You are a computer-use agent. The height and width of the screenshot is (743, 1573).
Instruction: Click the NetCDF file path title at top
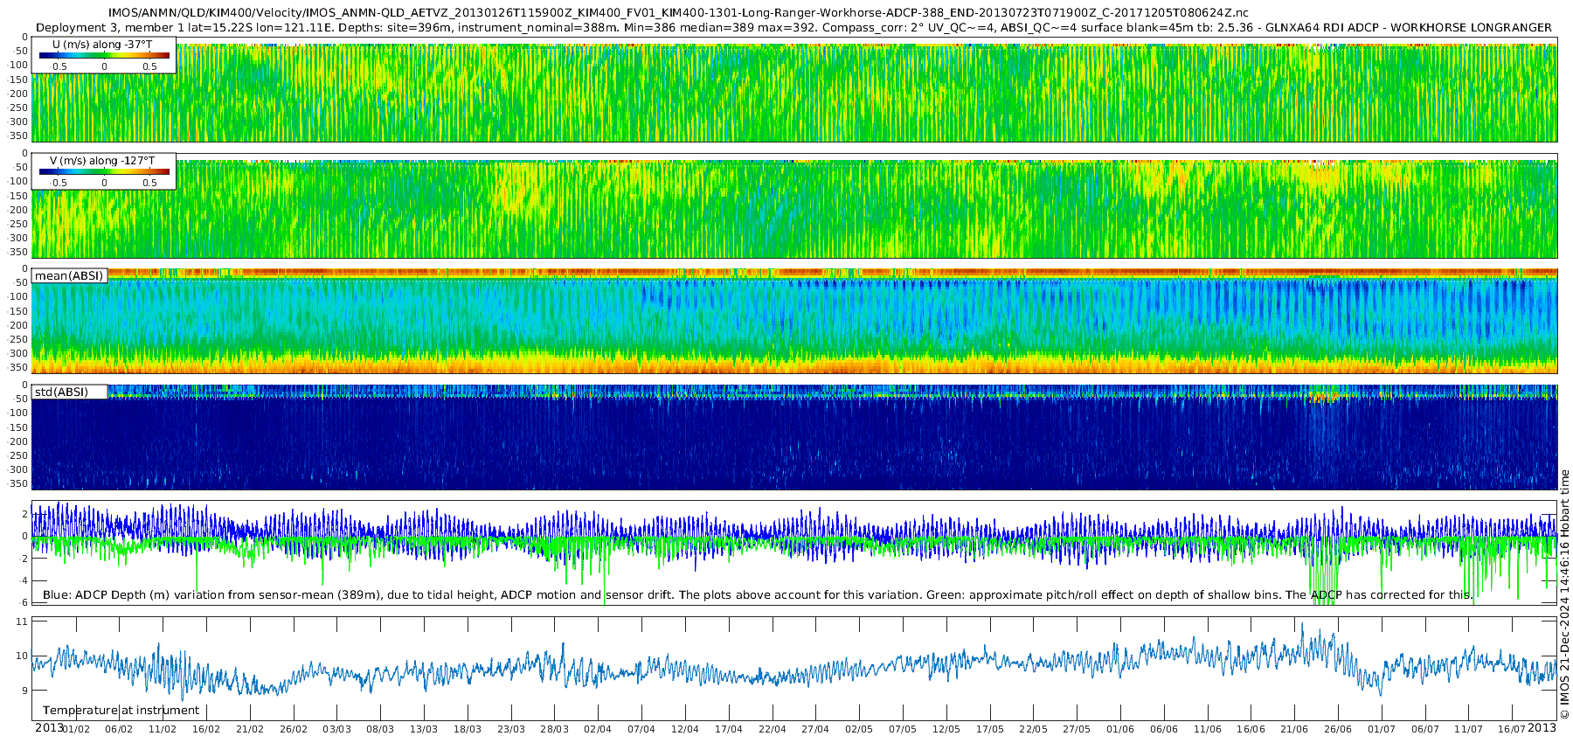[678, 13]
